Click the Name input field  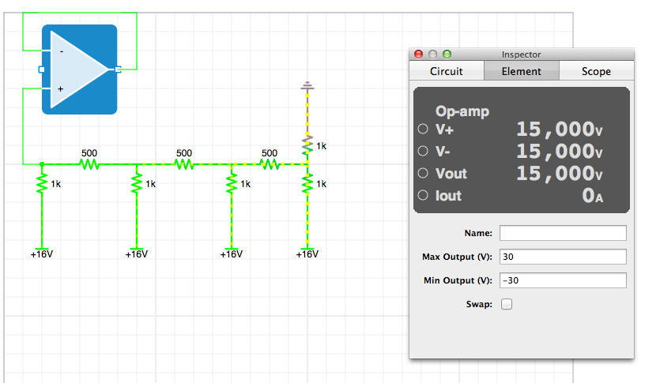563,233
